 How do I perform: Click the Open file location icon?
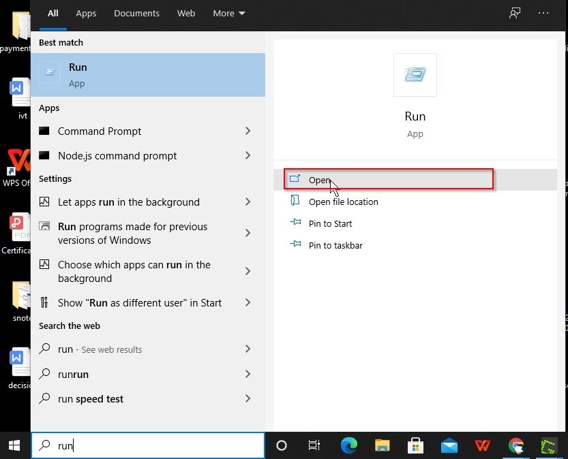coord(295,200)
